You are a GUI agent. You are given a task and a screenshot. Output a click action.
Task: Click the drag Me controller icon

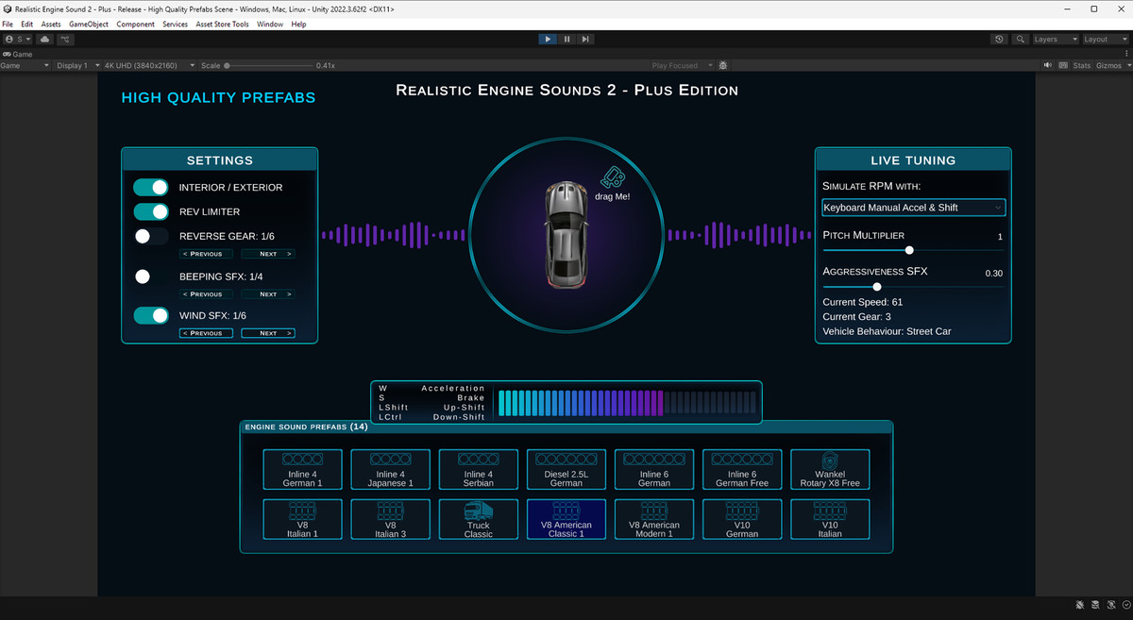coord(613,177)
